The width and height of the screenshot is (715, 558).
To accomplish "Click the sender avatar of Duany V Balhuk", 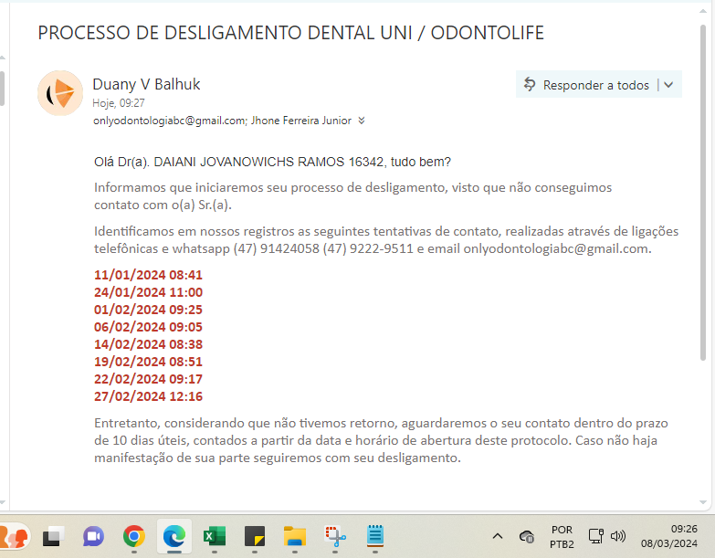I will click(60, 92).
